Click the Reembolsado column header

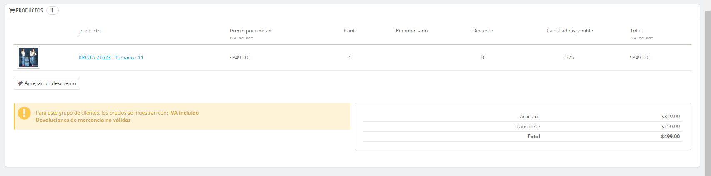coord(411,31)
